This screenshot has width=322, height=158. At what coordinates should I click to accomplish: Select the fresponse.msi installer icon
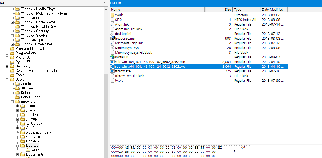point(112,38)
